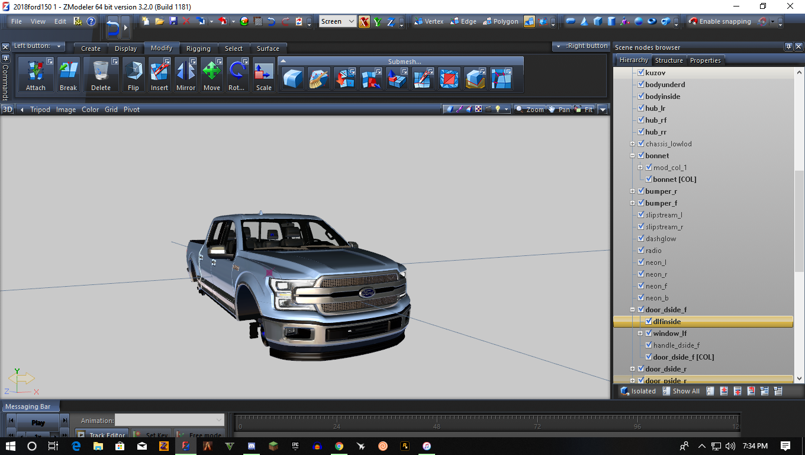
Task: Collapse the door_dside_f tree node
Action: tap(632, 310)
